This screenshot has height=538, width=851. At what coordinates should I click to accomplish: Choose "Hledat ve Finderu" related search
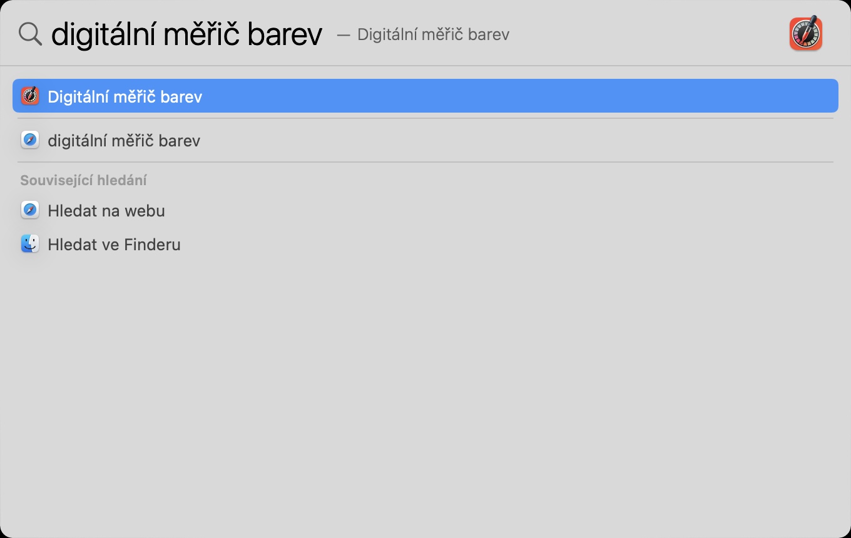pyautogui.click(x=114, y=245)
